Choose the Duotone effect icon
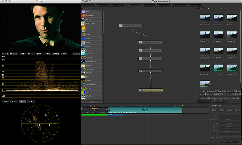Screen dimensions: 242x145 pyautogui.click(x=83, y=57)
